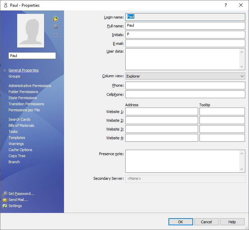Click inside the User data text area
This screenshot has height=230, width=249.
(182, 59)
